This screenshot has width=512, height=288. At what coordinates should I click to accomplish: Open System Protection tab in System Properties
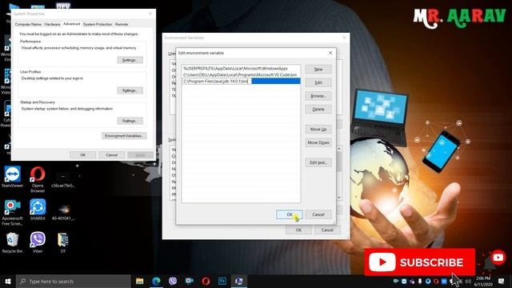pyautogui.click(x=98, y=24)
